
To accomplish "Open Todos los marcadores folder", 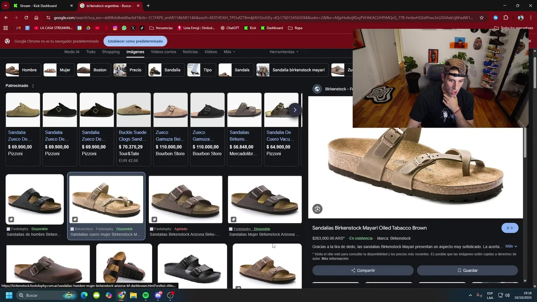I will point(514,28).
